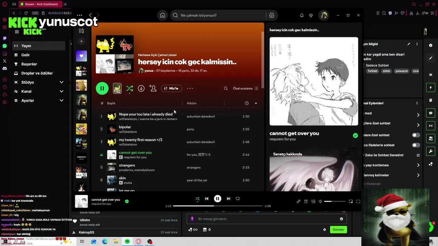Go to Spotify Home
Image resolution: width=438 pixels, height=246 pixels.
(163, 15)
